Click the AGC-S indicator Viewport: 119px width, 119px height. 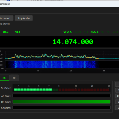[94, 32]
